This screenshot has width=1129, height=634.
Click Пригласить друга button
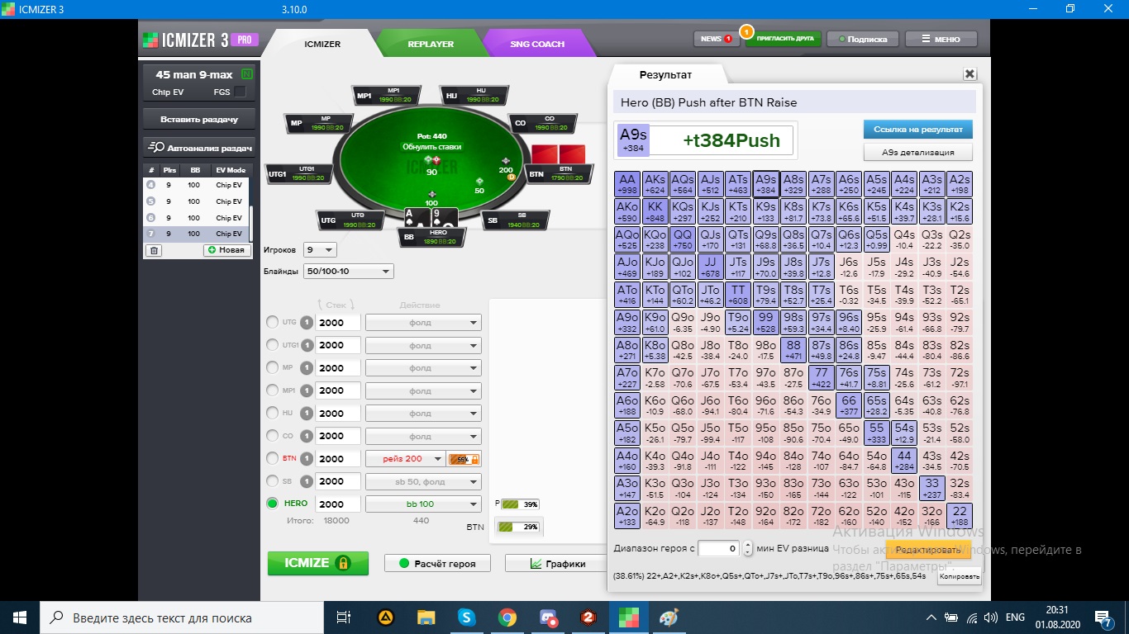pos(783,39)
